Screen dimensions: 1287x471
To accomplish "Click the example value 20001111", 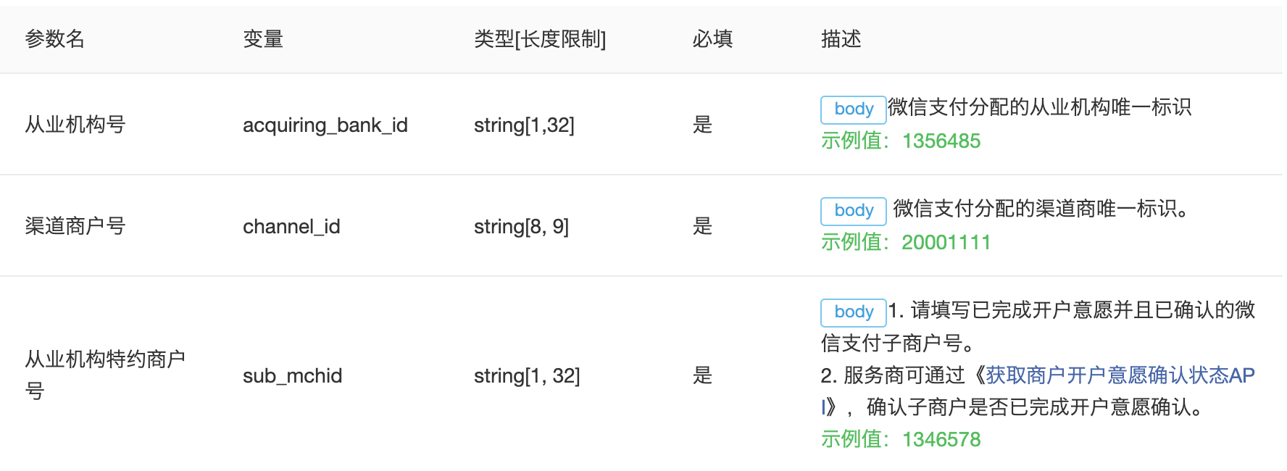I will pos(946,242).
